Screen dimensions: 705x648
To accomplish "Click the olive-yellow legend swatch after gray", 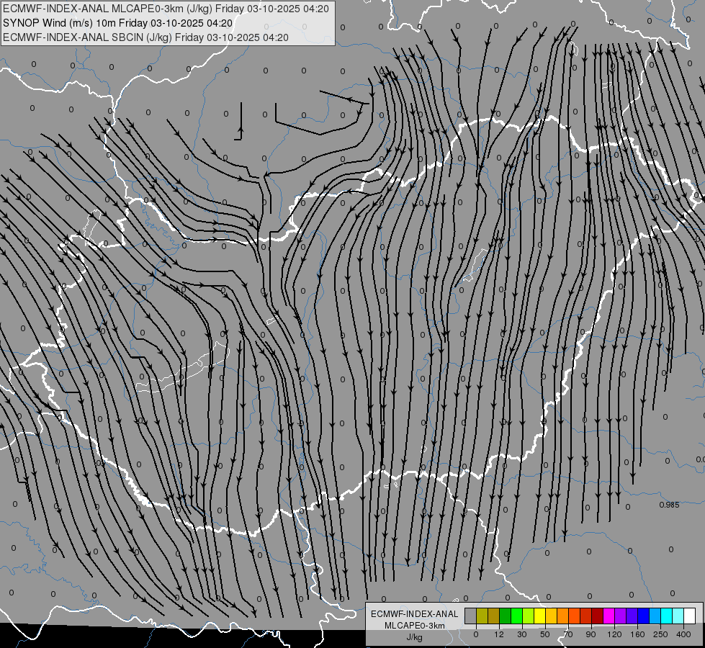I will [x=482, y=616].
